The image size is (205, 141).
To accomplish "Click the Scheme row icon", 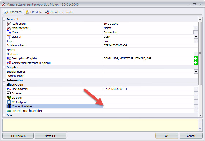I will coord(9,93).
